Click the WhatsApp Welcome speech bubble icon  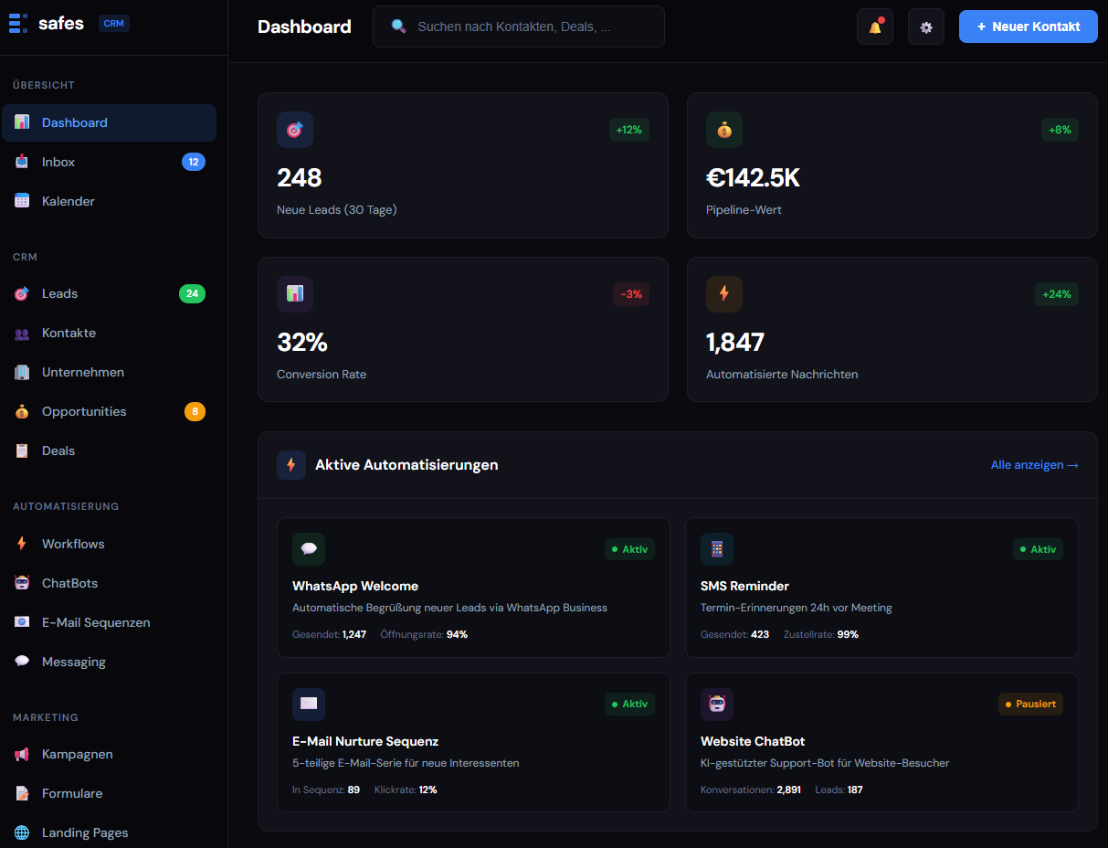(309, 549)
